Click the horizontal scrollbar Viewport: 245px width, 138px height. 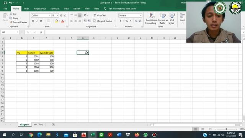tap(194, 125)
